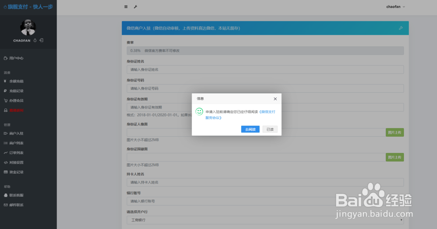Toggle the sidebar with the hamburger icon
This screenshot has width=437, height=229.
pos(126,7)
